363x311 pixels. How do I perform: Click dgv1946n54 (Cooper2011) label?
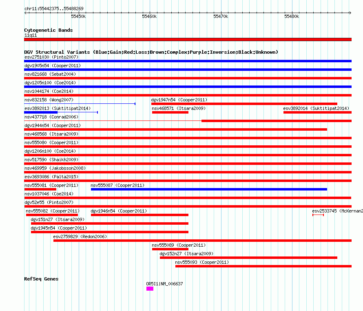click(x=119, y=211)
